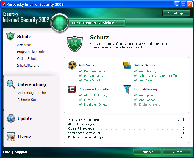This screenshot has height=158, width=194.
Task: Open the Anti-Banner link
Action: click(x=147, y=100)
